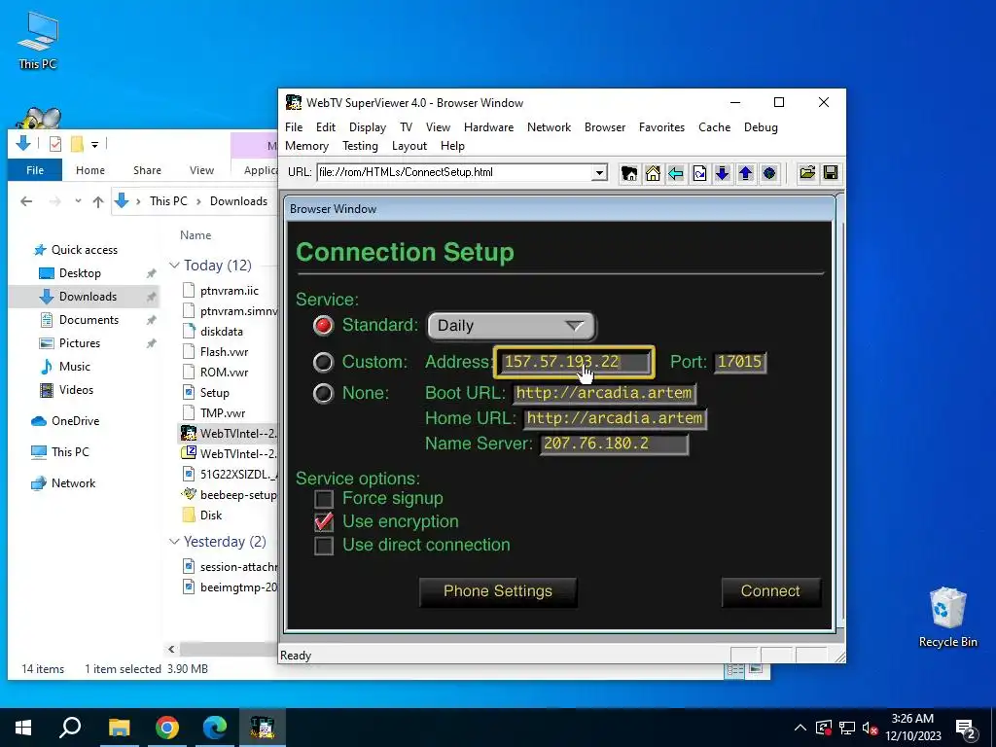Click Explorer's Back arrow
Screen dimensions: 996x747
point(26,201)
